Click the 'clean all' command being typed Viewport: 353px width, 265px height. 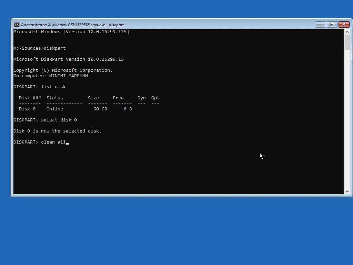pyautogui.click(x=53, y=142)
